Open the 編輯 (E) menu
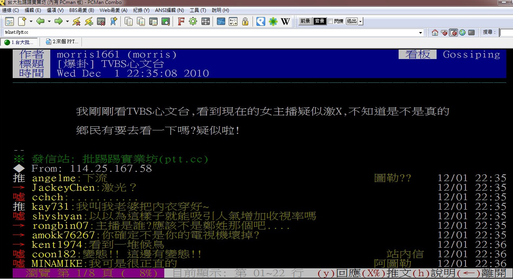 tap(33, 10)
